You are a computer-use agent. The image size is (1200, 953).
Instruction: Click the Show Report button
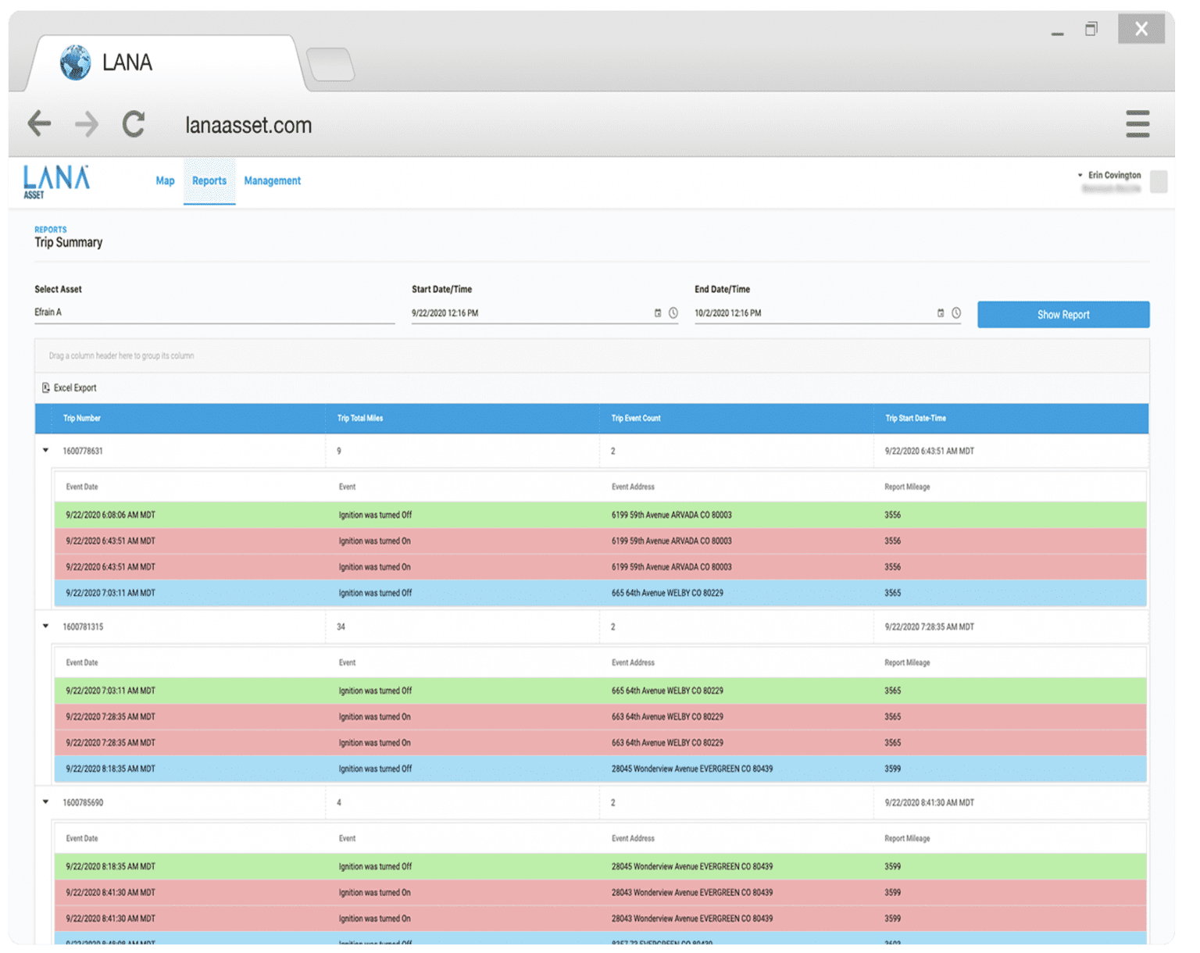1062,314
